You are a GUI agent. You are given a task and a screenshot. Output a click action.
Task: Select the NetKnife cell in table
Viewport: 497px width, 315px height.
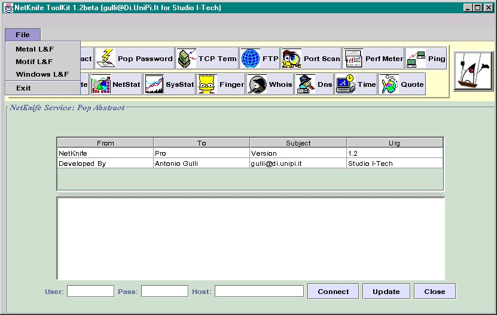(105, 153)
